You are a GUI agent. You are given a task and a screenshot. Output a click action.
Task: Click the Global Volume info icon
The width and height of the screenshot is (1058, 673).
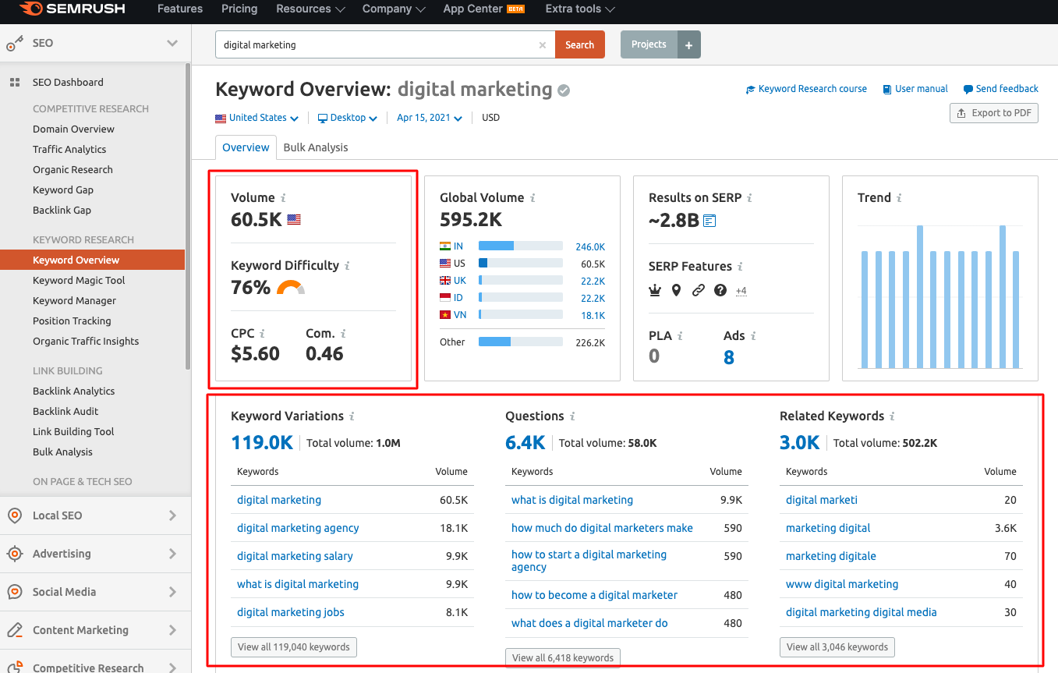pyautogui.click(x=533, y=198)
